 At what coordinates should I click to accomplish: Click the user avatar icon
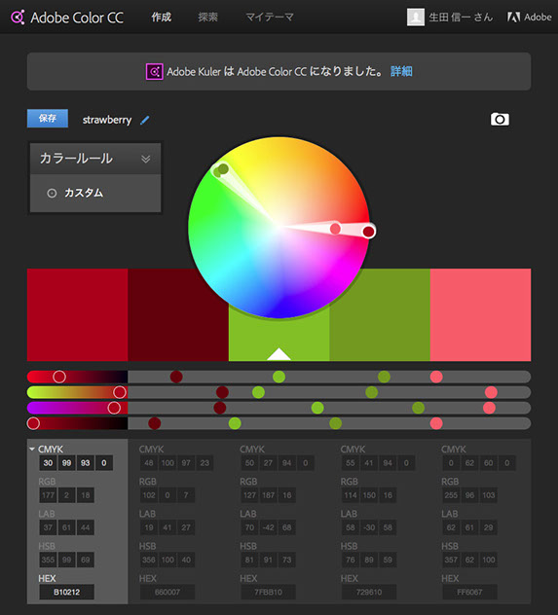[x=415, y=18]
